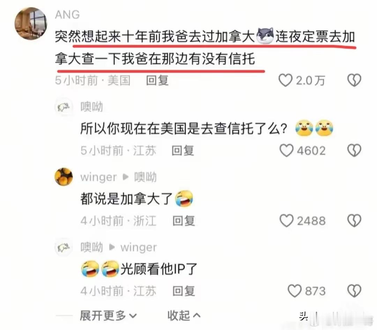Image resolution: width=377 pixels, height=330 pixels.
Task: Reply to winger's 浙江 comment
Action: [184, 221]
